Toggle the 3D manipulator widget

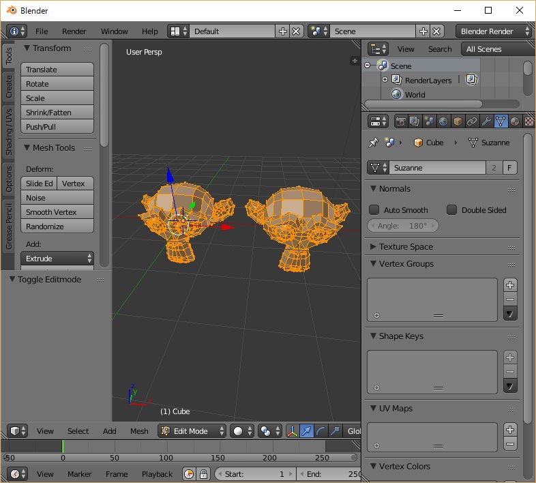pos(293,431)
